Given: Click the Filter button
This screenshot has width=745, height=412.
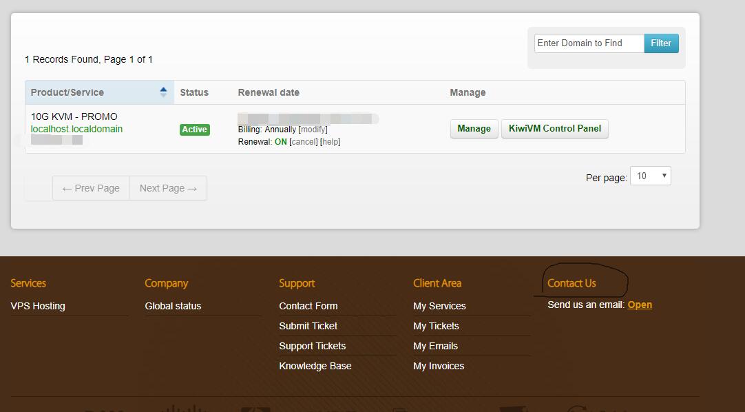Looking at the screenshot, I should [661, 43].
